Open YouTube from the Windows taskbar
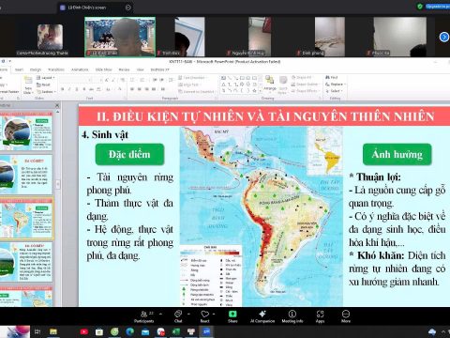Image resolution: width=450 pixels, height=338 pixels. [x=83, y=331]
